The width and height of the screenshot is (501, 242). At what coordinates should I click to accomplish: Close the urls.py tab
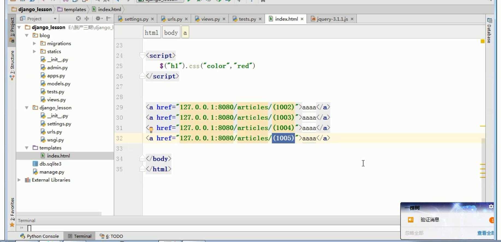(186, 19)
